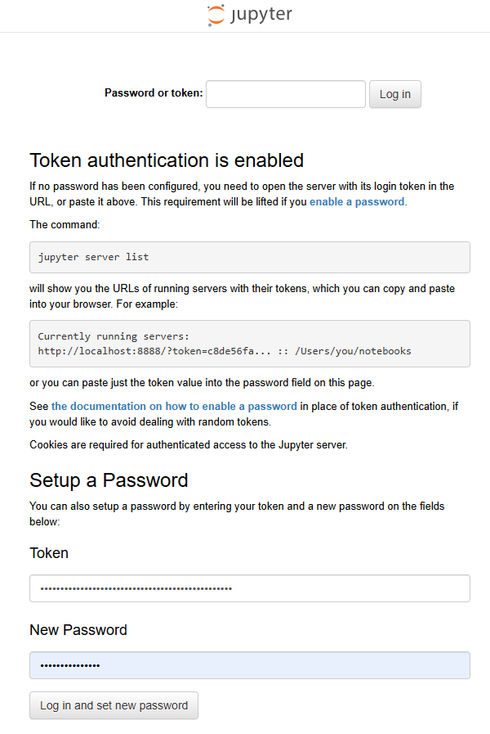Open the 'enable a password' link

pyautogui.click(x=357, y=202)
